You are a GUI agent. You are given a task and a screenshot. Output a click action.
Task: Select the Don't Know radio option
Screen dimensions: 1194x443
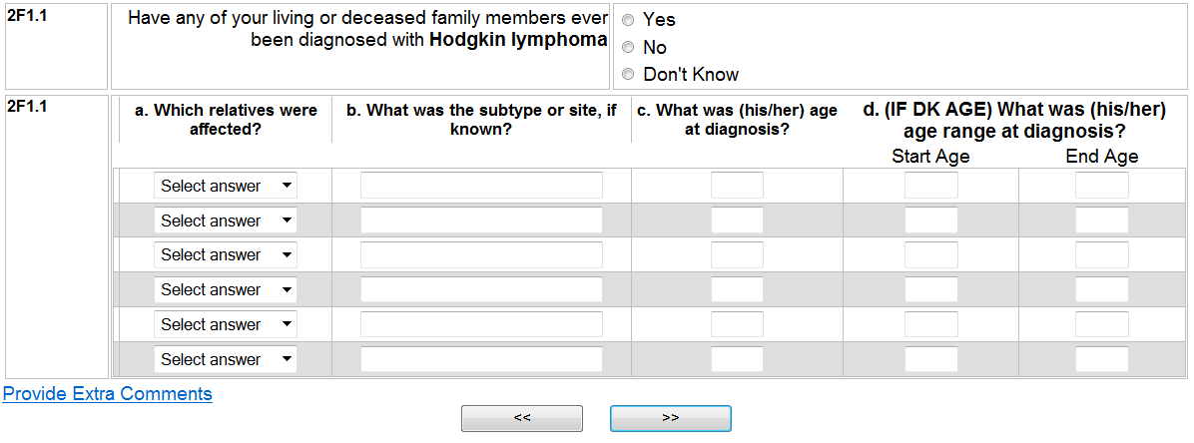point(628,74)
